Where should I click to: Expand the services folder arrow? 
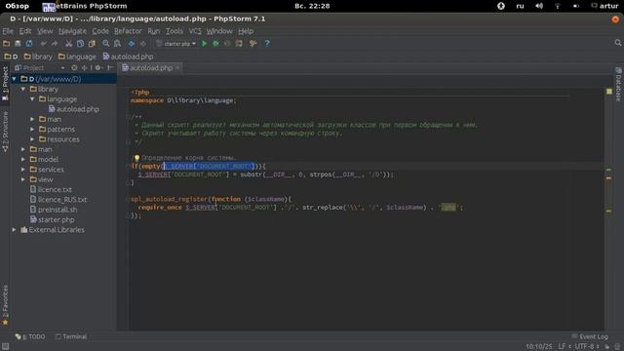23,170
